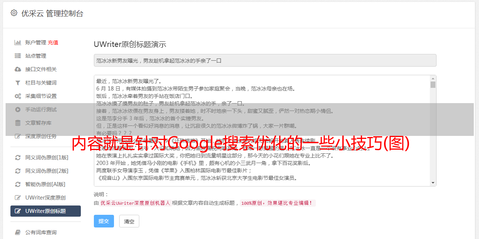Click the 优采云 管理控制台 header title
The width and height of the screenshot is (479, 239).
[52, 13]
